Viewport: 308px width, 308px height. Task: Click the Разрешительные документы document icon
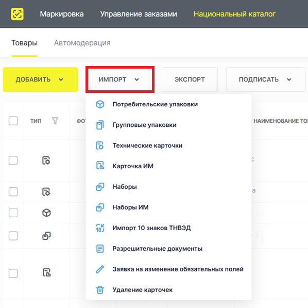coord(100,249)
